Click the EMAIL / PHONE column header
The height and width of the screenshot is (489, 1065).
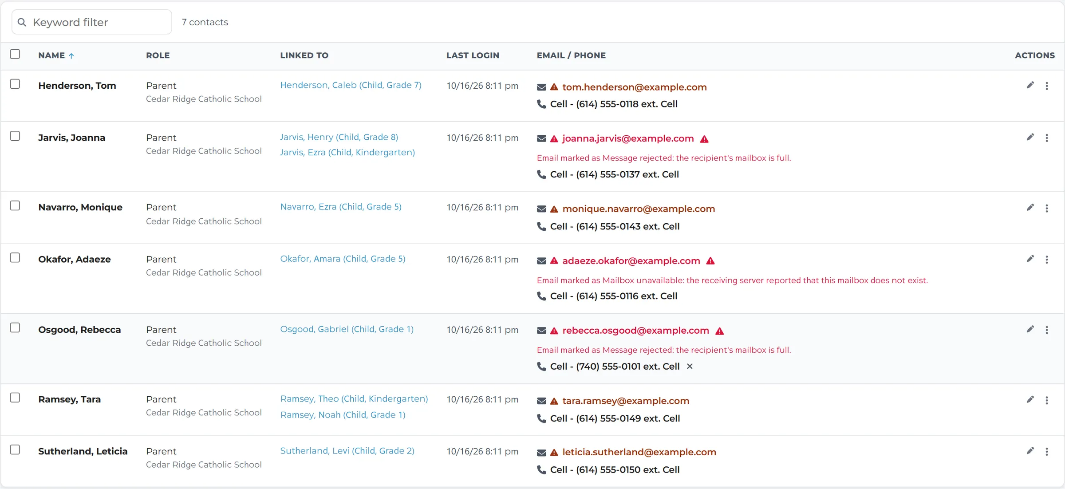click(x=571, y=55)
